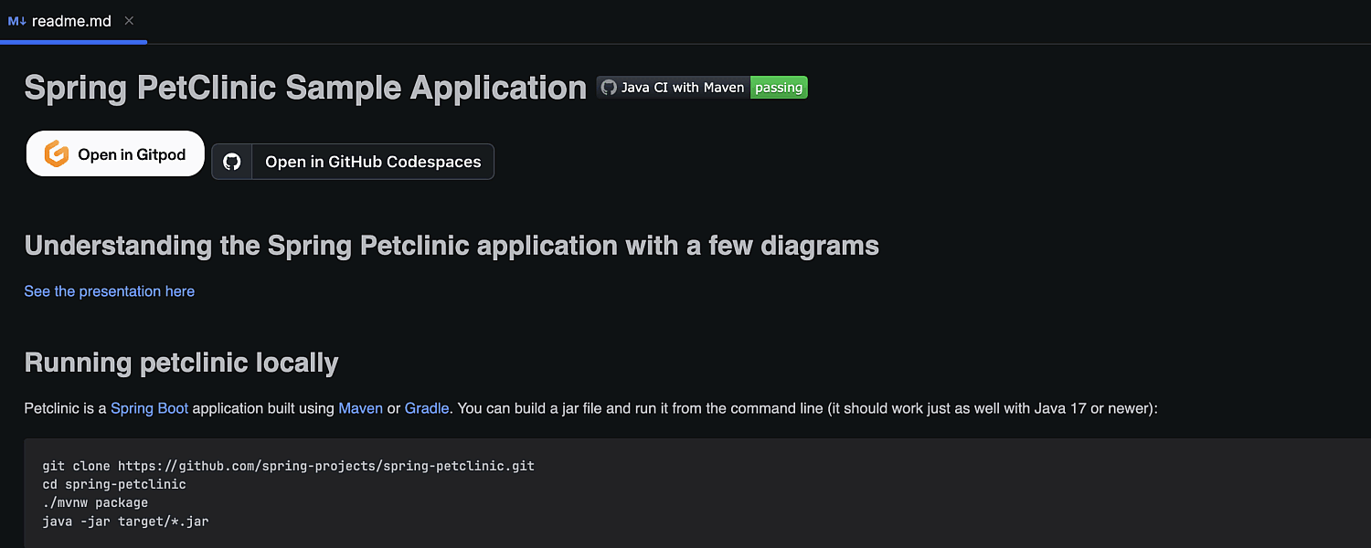This screenshot has height=548, width=1371.
Task: Click the GitHub icon in the CI badge
Action: [x=608, y=87]
